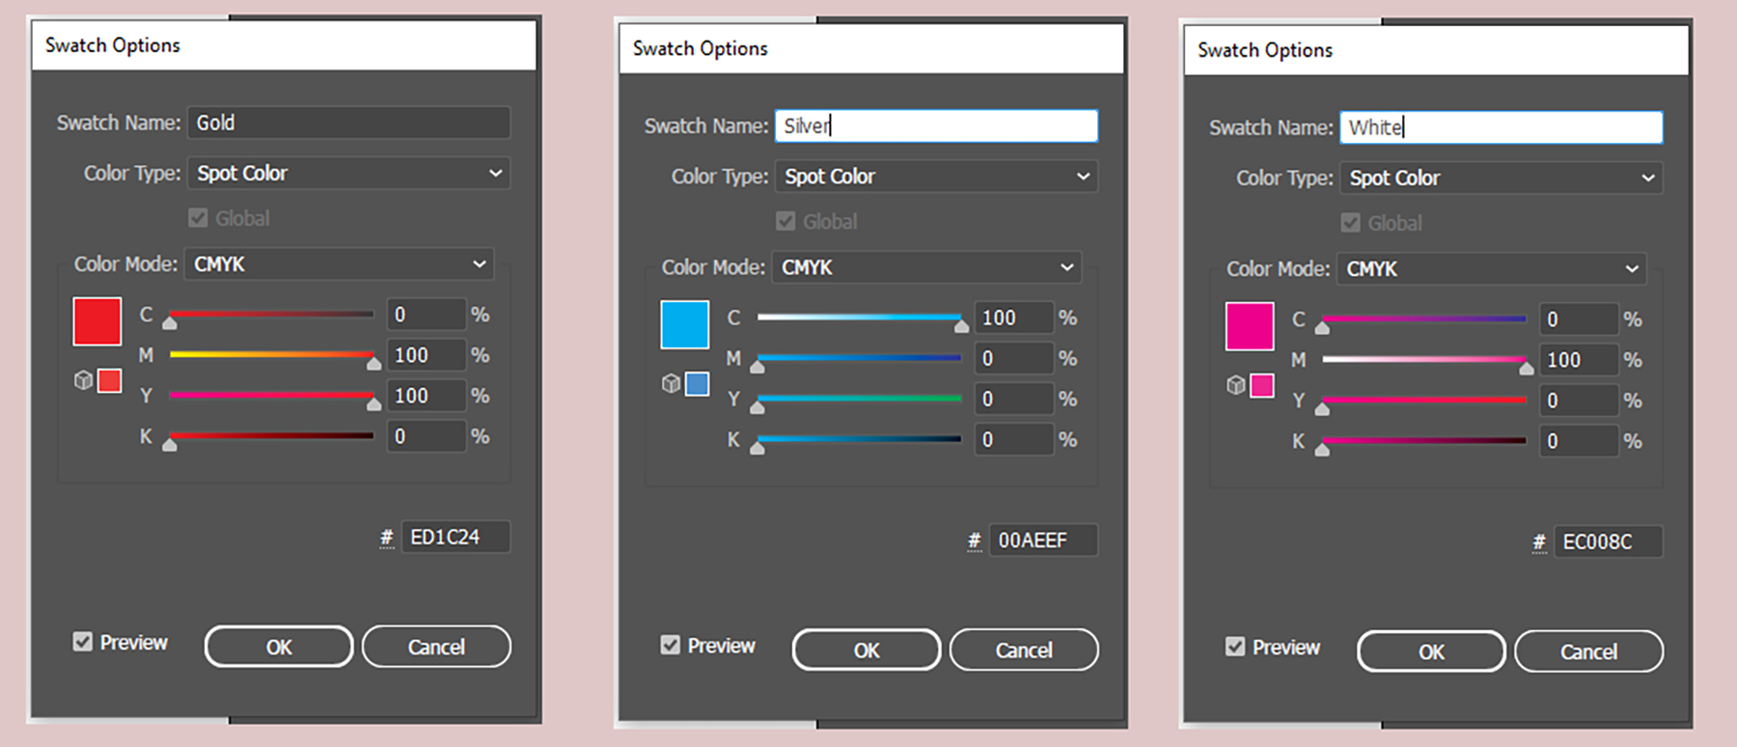Image resolution: width=1737 pixels, height=747 pixels.
Task: Toggle Preview checkbox in the Gold dialog
Action: pos(83,642)
